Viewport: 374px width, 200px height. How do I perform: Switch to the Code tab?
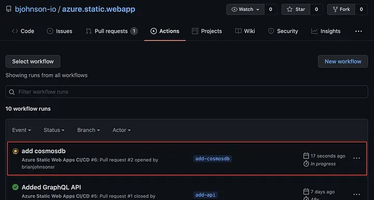[x=23, y=31]
